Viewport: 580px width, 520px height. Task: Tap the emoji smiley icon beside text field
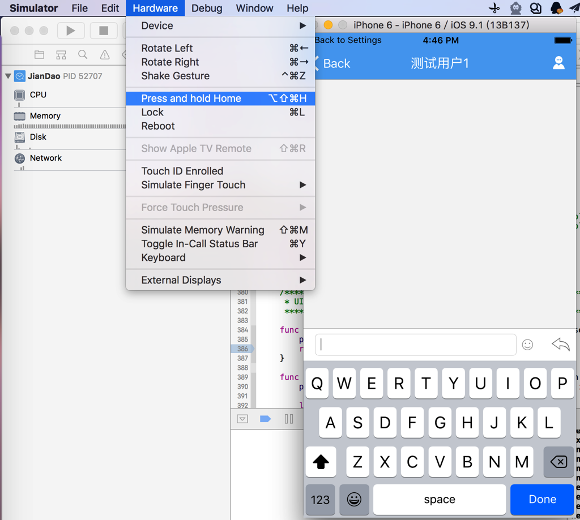527,345
